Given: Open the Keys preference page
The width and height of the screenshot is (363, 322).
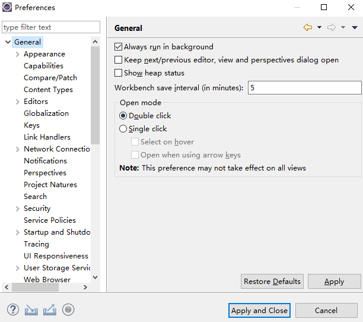Looking at the screenshot, I should click(x=31, y=125).
